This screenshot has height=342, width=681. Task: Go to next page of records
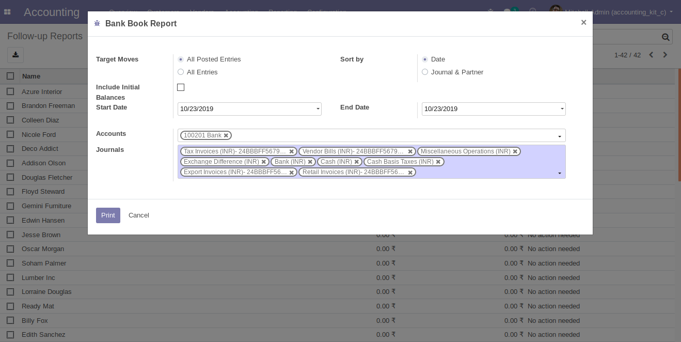(x=665, y=55)
